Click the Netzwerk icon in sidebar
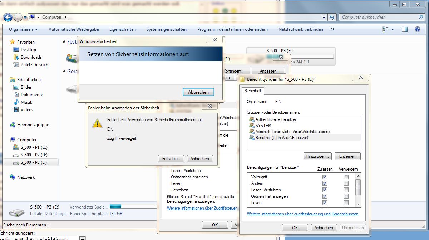This screenshot has width=429, height=240. [13, 177]
